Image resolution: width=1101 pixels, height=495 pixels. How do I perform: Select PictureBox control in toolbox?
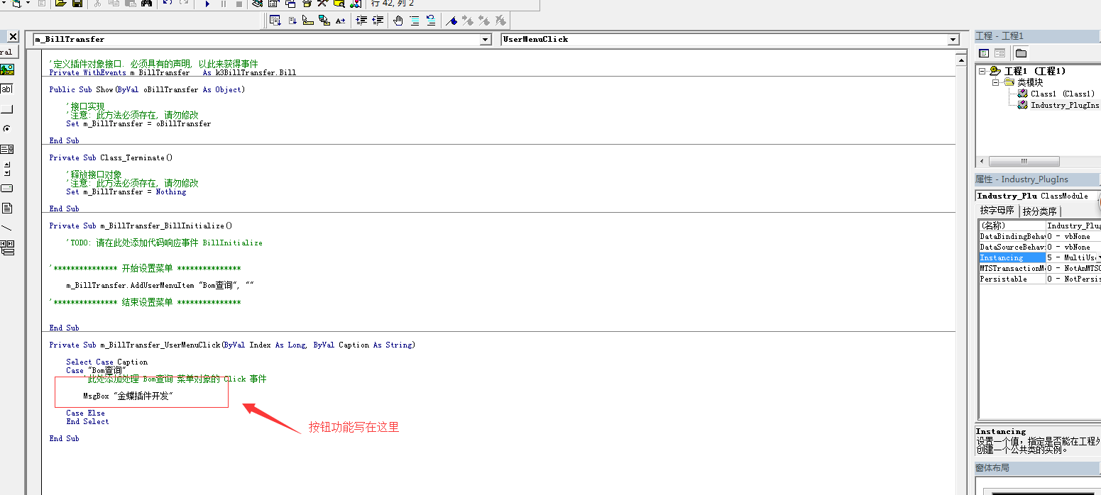pyautogui.click(x=6, y=69)
